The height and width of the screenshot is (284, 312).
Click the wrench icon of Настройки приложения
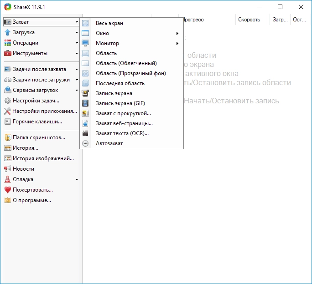tap(7, 111)
